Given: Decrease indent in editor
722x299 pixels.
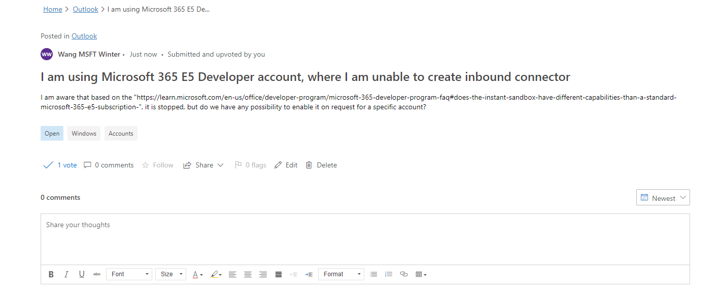Looking at the screenshot, I should pos(293,274).
